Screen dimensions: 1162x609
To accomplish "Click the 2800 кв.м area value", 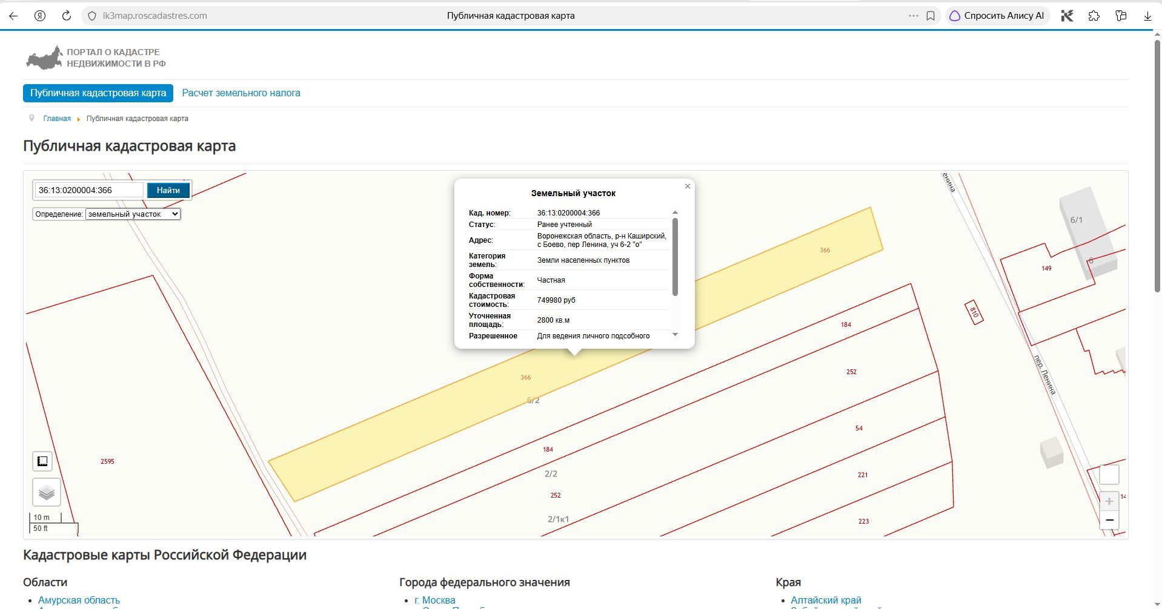I will tap(553, 320).
